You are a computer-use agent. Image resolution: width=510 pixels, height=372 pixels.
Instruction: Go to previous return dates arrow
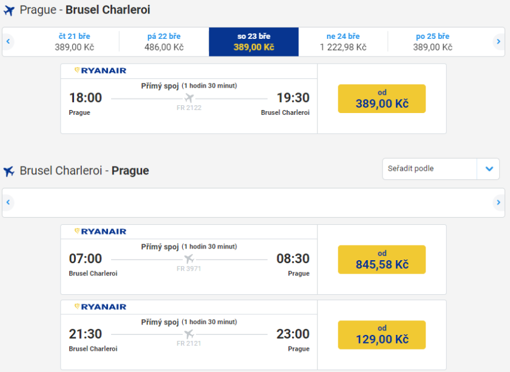coord(8,202)
